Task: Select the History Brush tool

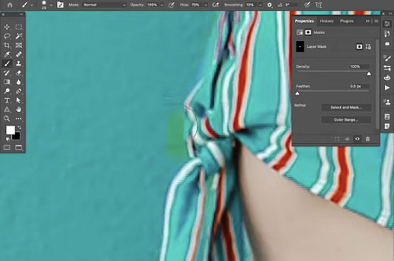Action: [x=7, y=73]
